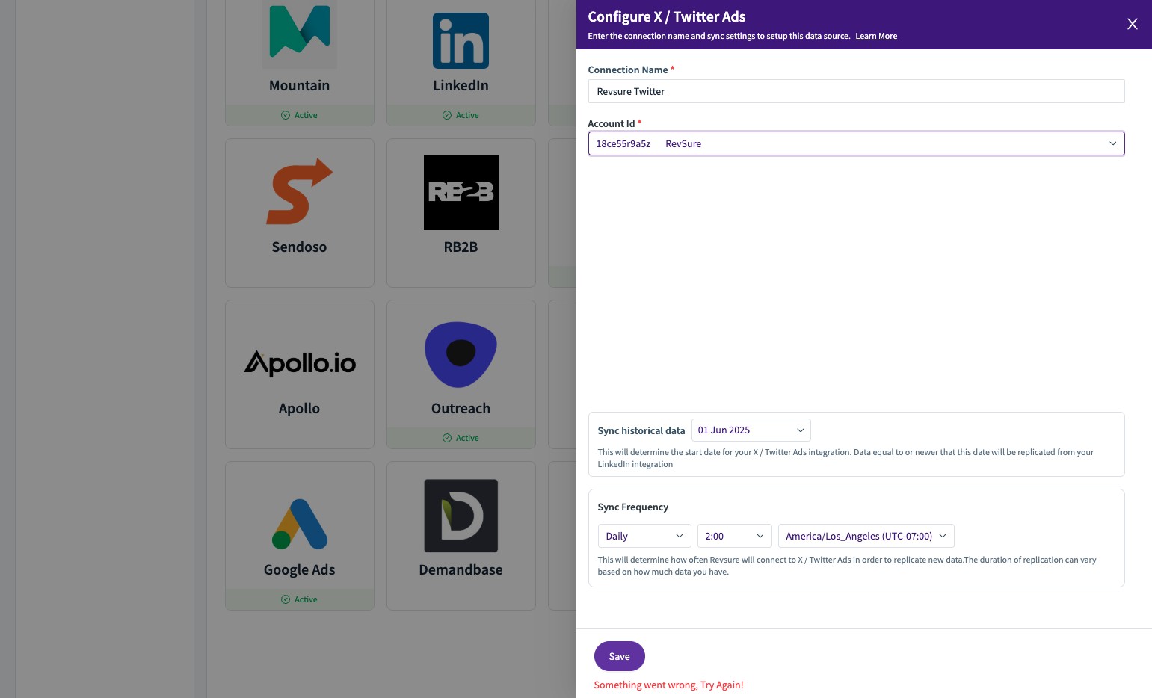Viewport: 1152px width, 698px height.
Task: Click the Demandbase card title
Action: coord(461,569)
